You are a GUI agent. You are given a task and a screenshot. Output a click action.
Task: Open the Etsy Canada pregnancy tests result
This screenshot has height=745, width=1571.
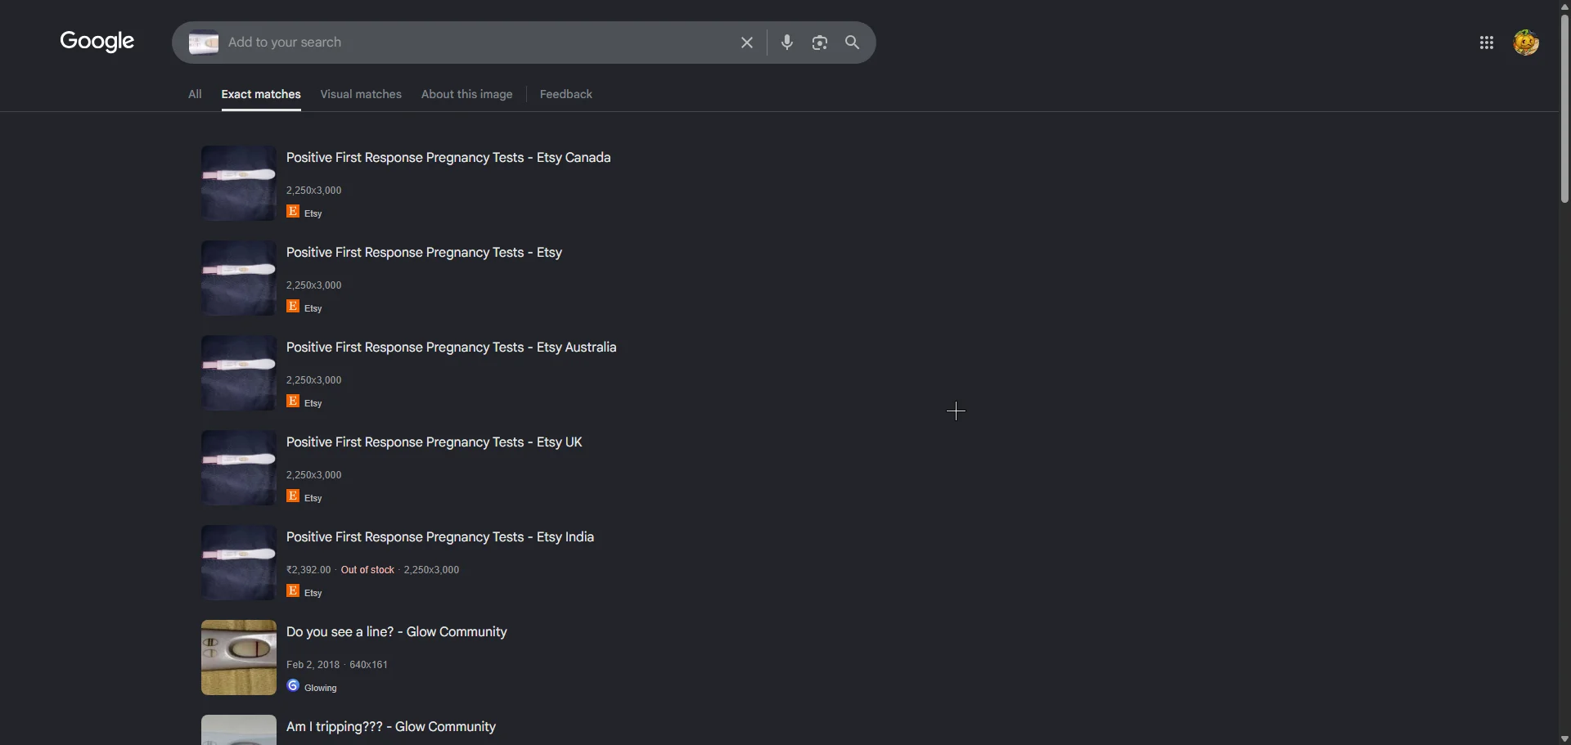pyautogui.click(x=448, y=158)
